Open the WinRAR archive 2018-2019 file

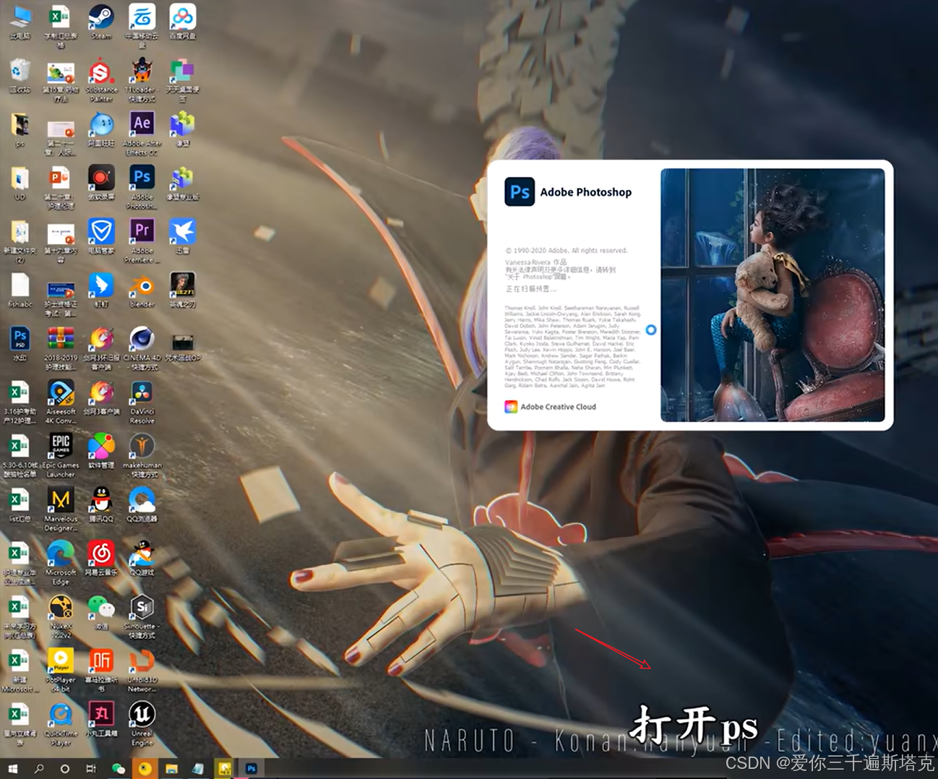pos(61,347)
